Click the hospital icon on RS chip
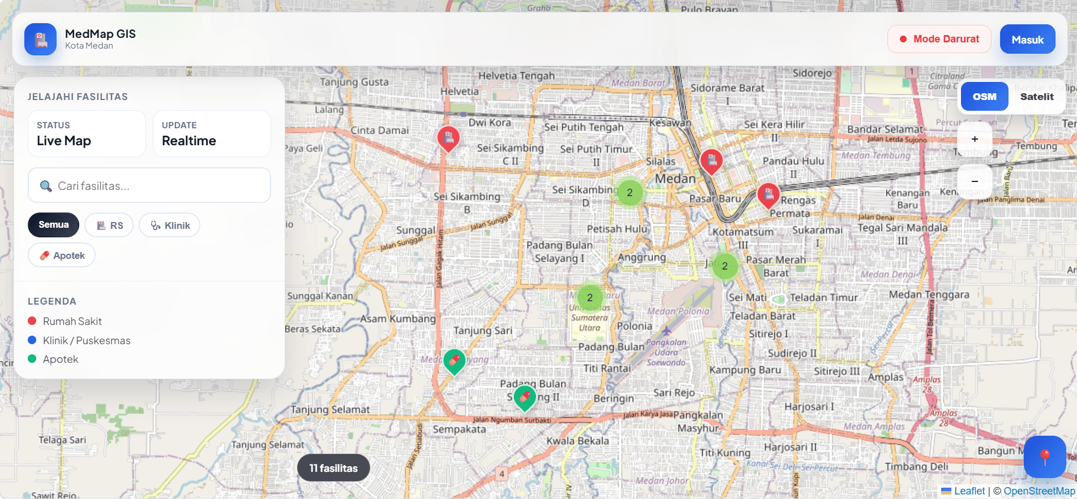Viewport: 1077px width, 499px height. tap(101, 225)
